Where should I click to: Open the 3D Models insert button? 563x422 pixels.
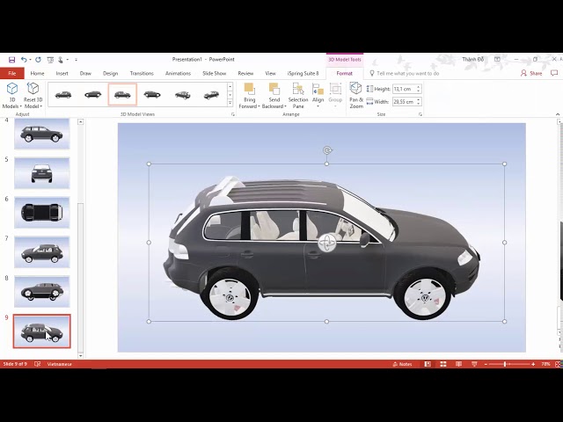click(12, 92)
